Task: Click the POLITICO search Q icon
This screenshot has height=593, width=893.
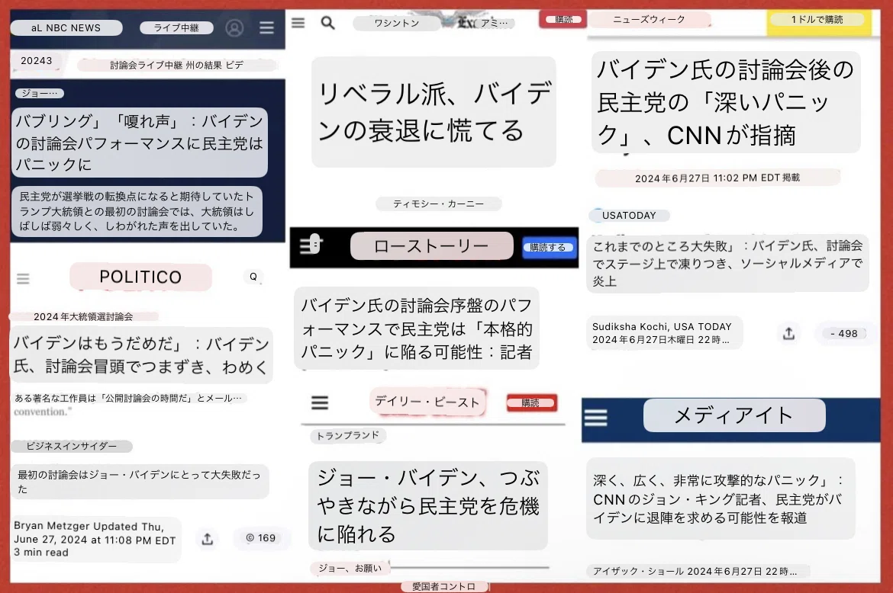Action: point(253,277)
